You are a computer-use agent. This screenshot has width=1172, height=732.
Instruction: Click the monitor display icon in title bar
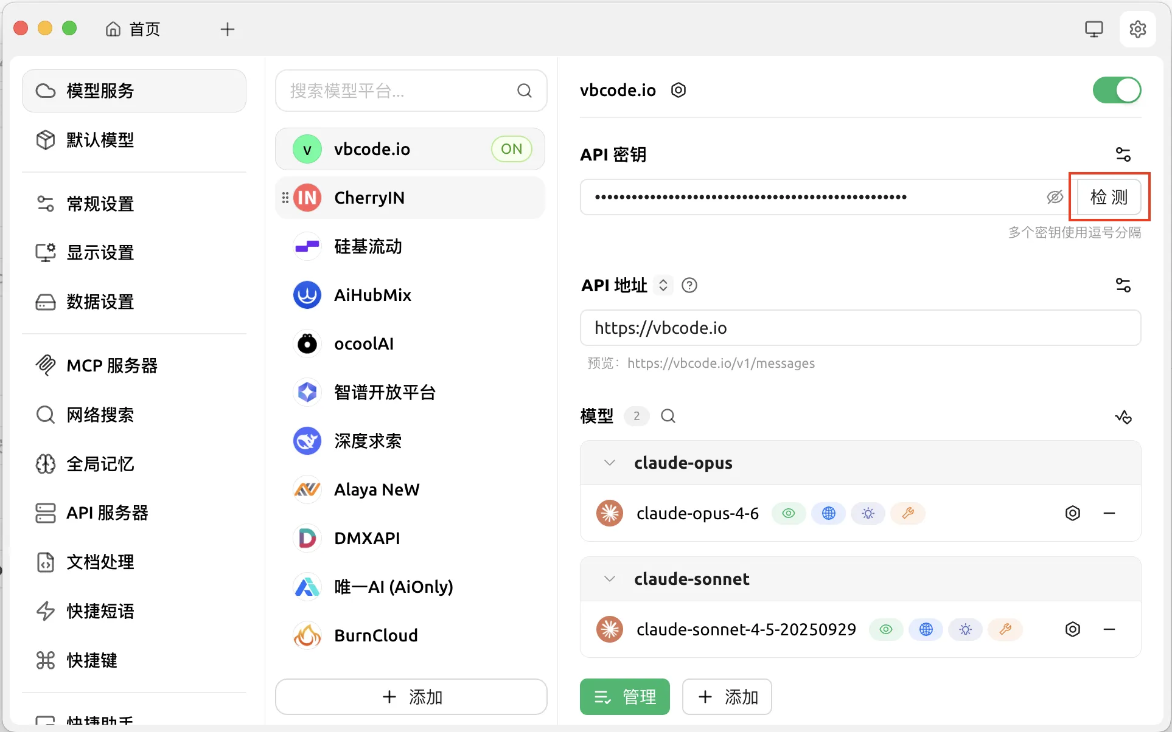point(1094,29)
